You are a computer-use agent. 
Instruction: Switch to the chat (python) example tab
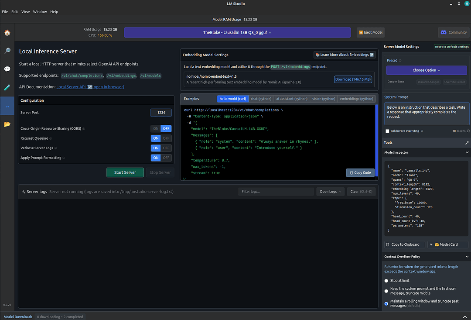[x=261, y=99]
